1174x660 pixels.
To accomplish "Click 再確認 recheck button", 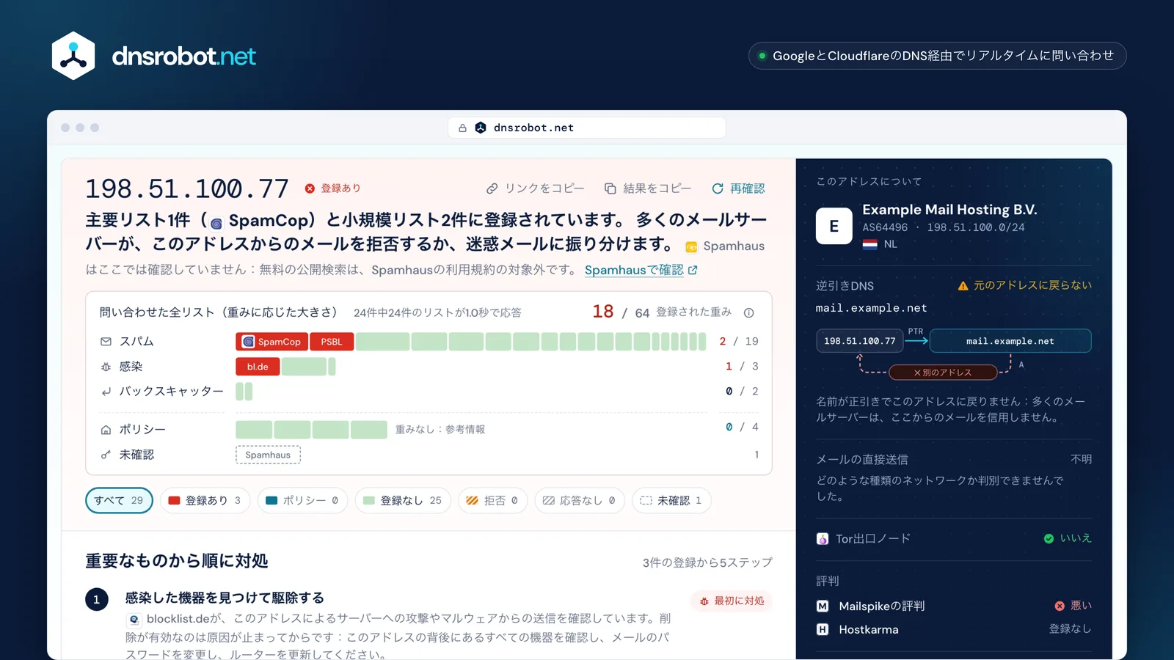I will click(x=738, y=188).
